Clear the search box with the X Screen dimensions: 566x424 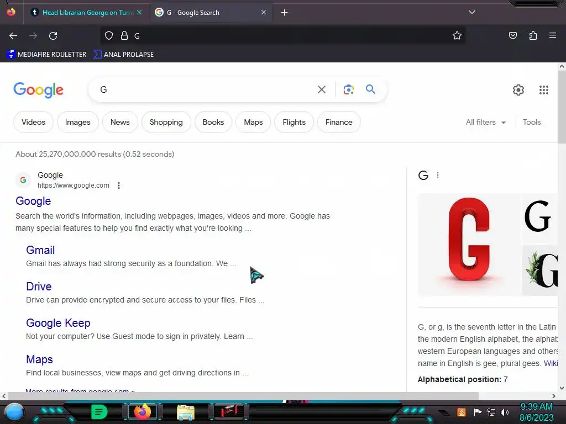[x=321, y=89]
